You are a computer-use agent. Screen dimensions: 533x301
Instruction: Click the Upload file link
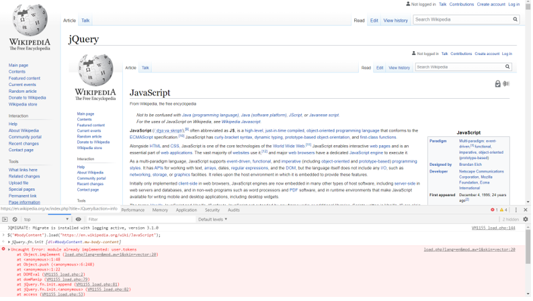click(x=19, y=183)
